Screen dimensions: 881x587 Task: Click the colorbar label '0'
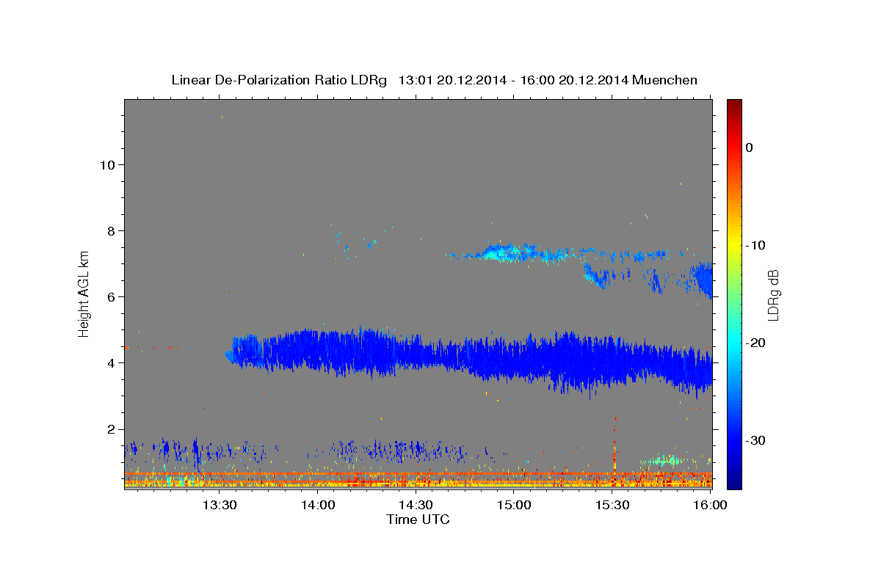(x=749, y=147)
